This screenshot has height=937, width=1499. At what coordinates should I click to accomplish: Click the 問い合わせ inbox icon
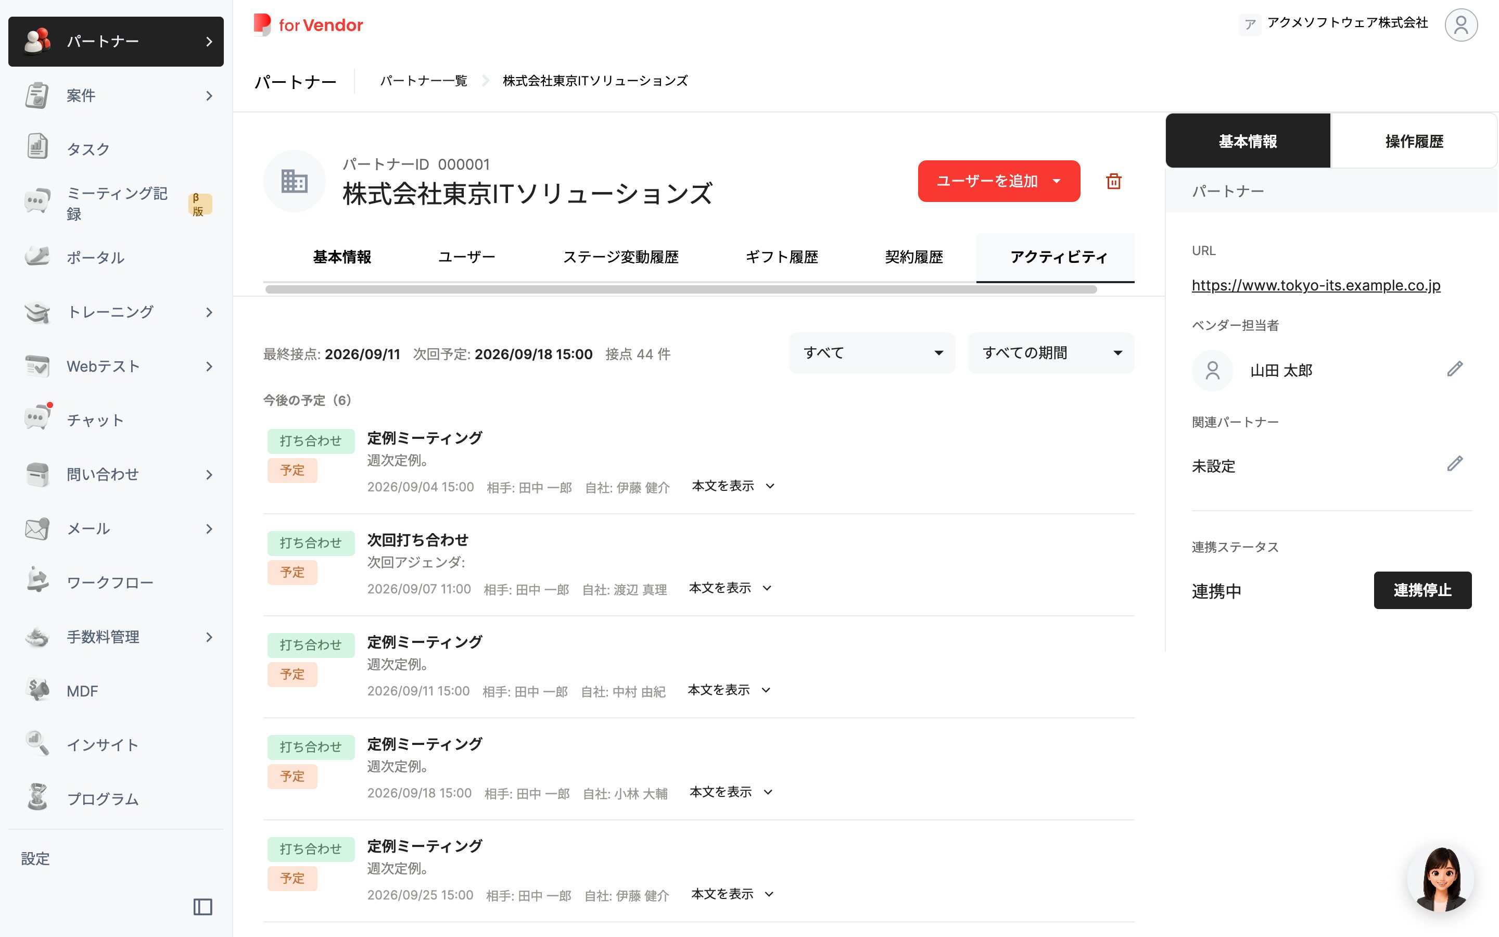(37, 474)
